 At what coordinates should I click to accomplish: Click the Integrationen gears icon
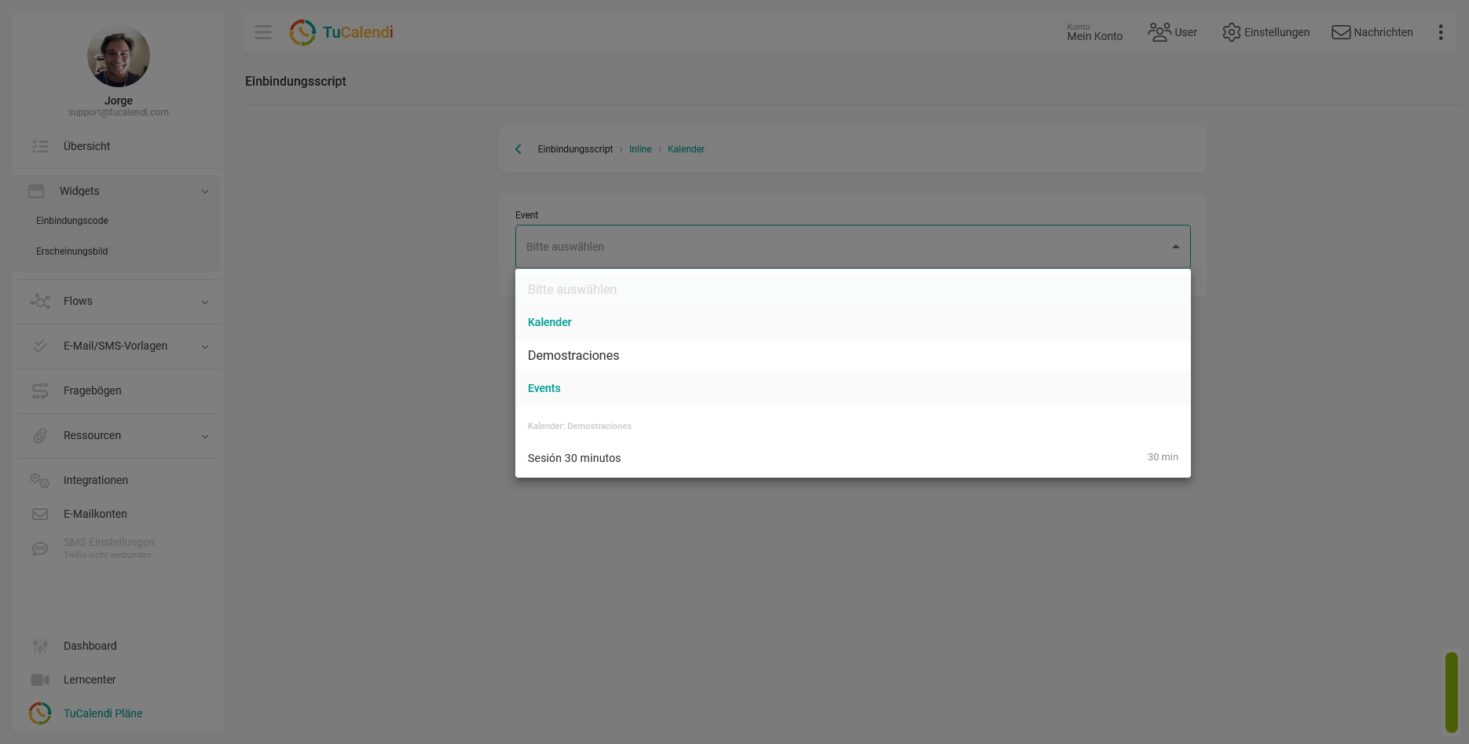tap(40, 480)
